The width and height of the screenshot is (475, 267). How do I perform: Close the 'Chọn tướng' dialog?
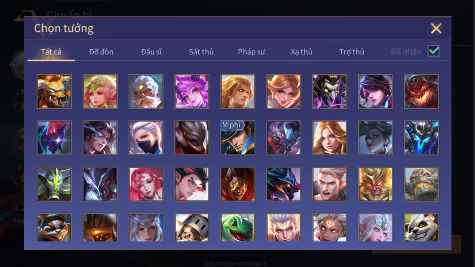click(436, 28)
